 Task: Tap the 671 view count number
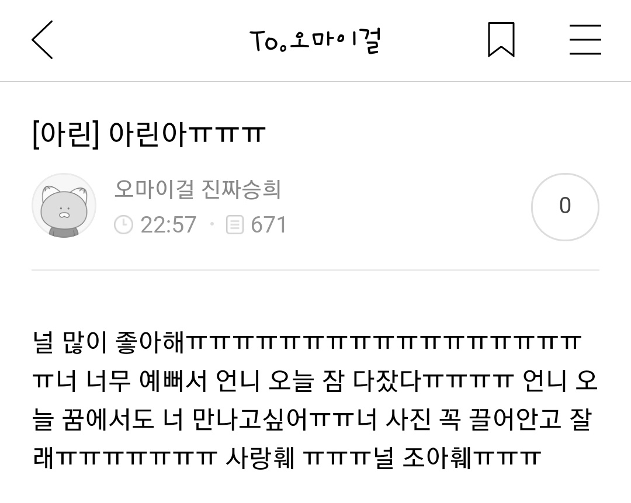[x=268, y=224]
